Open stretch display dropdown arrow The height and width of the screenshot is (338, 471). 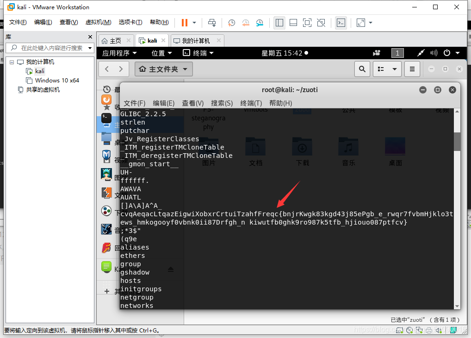click(x=371, y=23)
